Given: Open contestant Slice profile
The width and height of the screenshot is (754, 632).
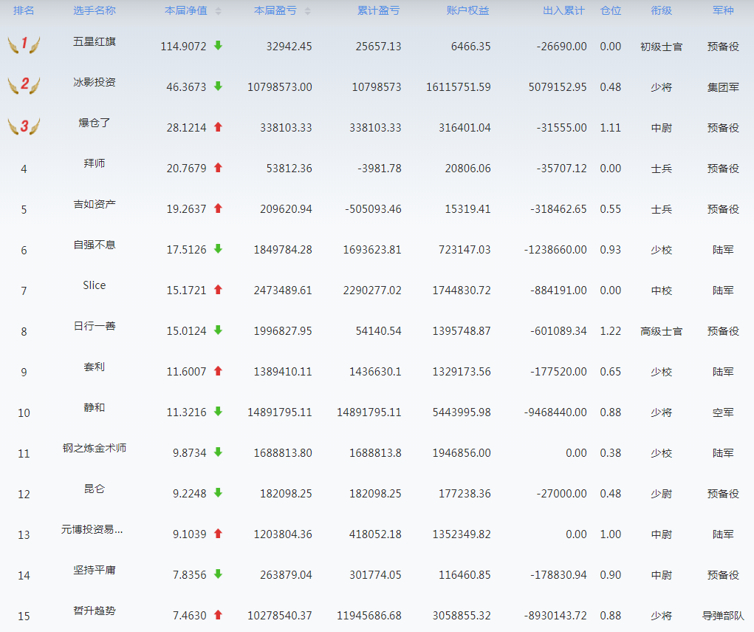Looking at the screenshot, I should (x=95, y=285).
